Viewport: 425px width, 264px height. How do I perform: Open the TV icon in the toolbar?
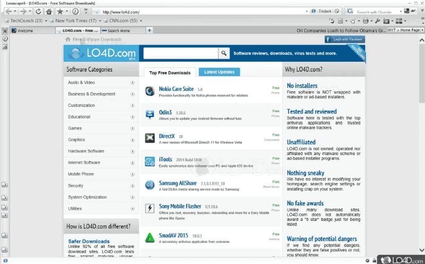click(x=331, y=21)
